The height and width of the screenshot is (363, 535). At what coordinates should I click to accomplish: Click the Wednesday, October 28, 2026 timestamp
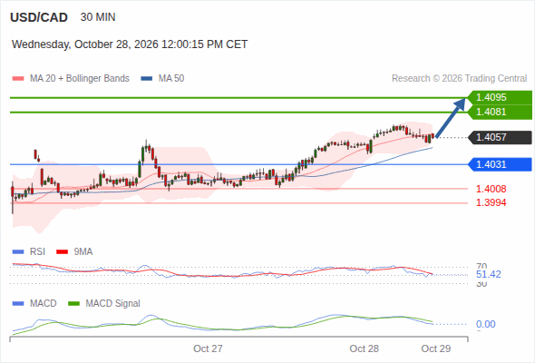coord(130,44)
